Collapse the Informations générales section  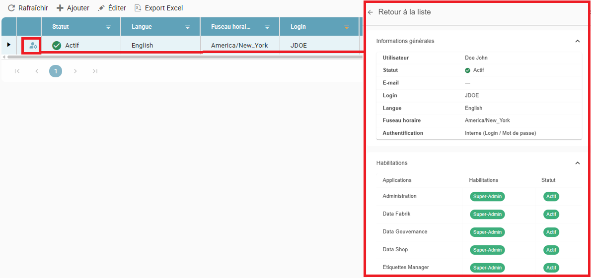coord(577,41)
